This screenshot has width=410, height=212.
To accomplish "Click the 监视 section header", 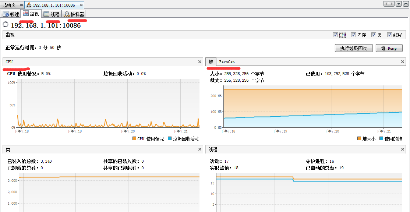I will coord(10,35).
